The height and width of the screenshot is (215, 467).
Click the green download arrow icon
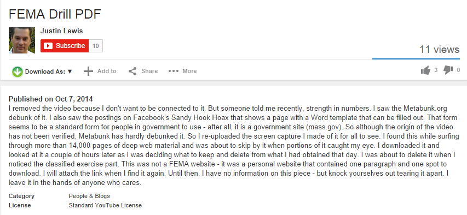[x=18, y=71]
